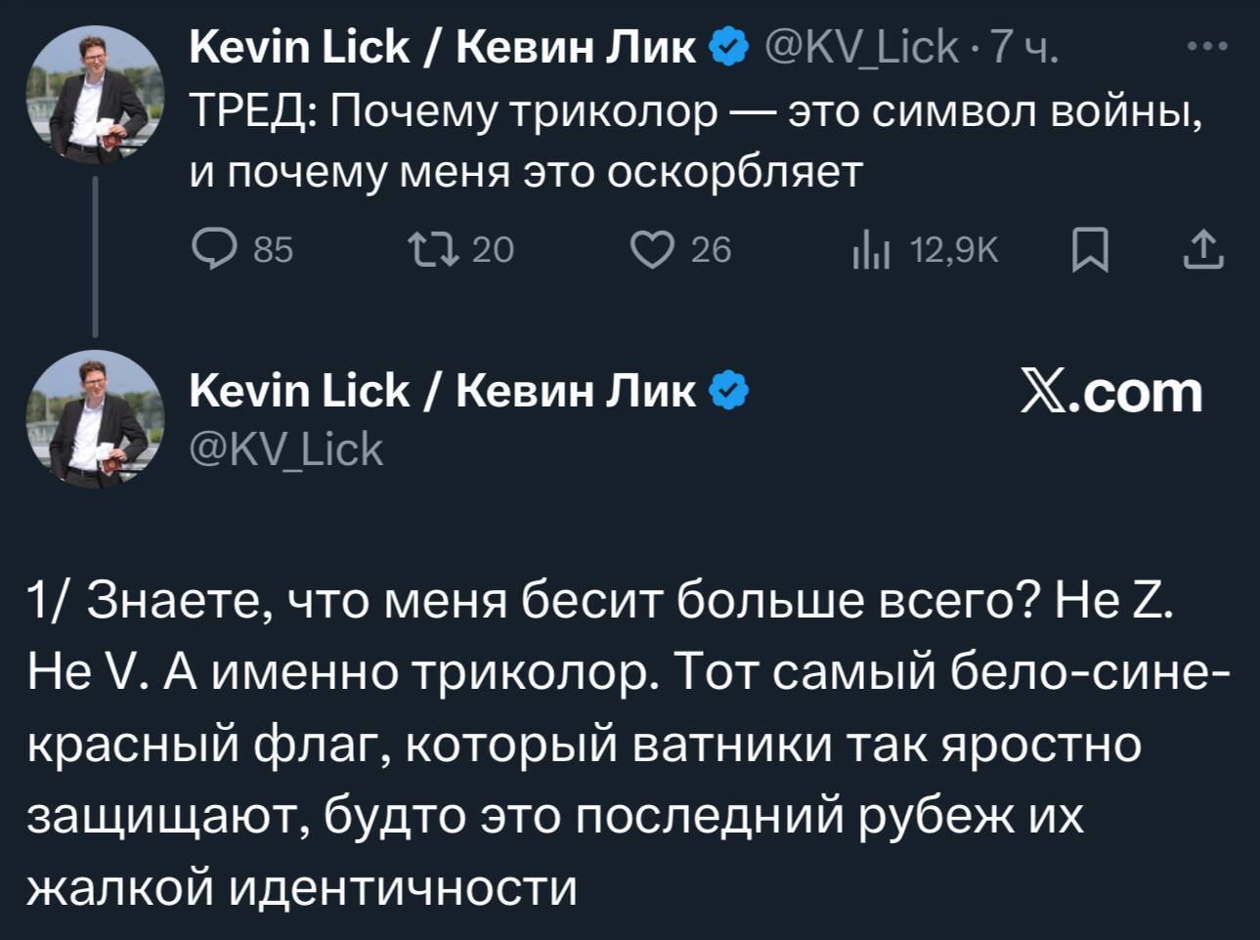The height and width of the screenshot is (940, 1260).
Task: Click the tweet text starting "1/ Знаете"
Action: (x=626, y=743)
